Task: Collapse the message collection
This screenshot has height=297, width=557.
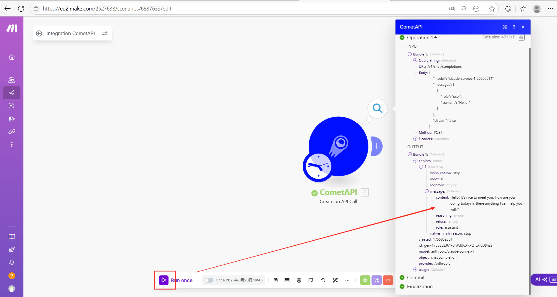Action: [427, 191]
